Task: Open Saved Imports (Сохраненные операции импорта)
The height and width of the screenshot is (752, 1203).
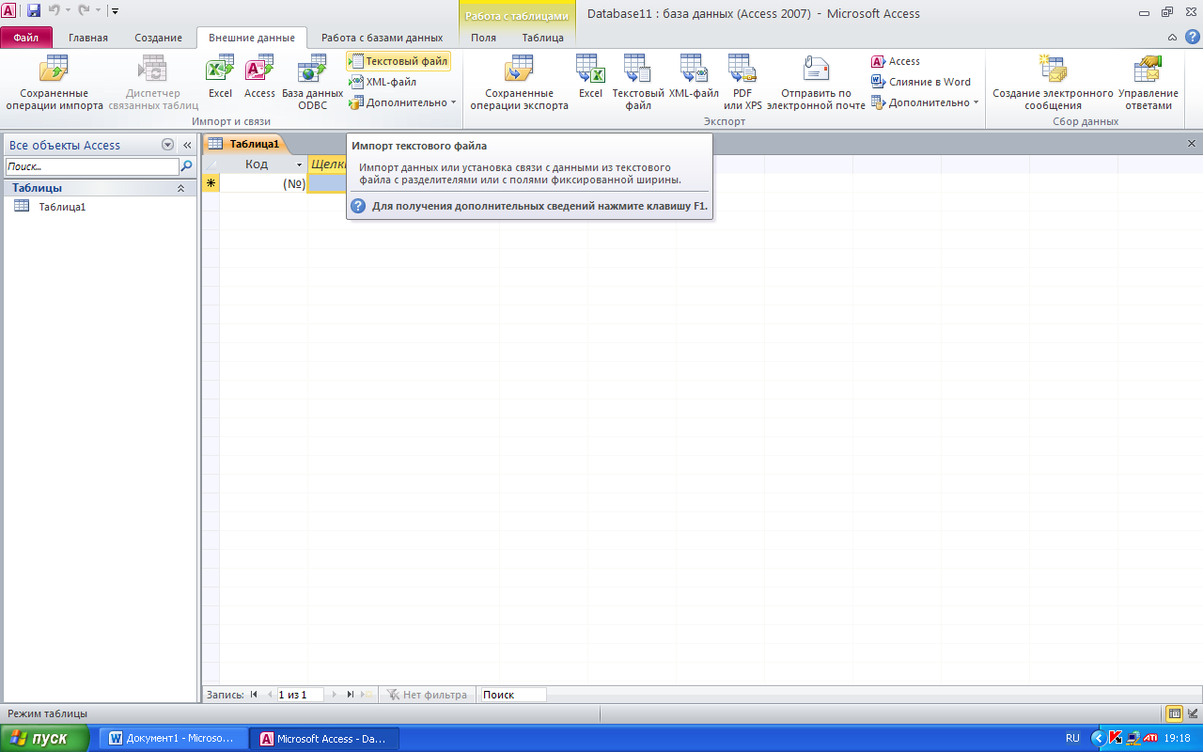Action: [55, 84]
